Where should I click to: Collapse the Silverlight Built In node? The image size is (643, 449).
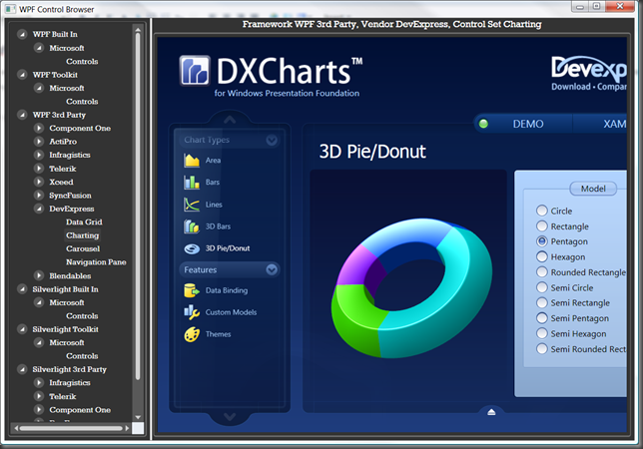tap(22, 289)
